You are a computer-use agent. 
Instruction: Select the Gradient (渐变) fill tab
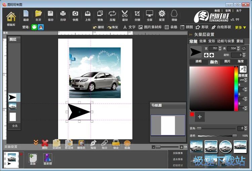click(241, 62)
